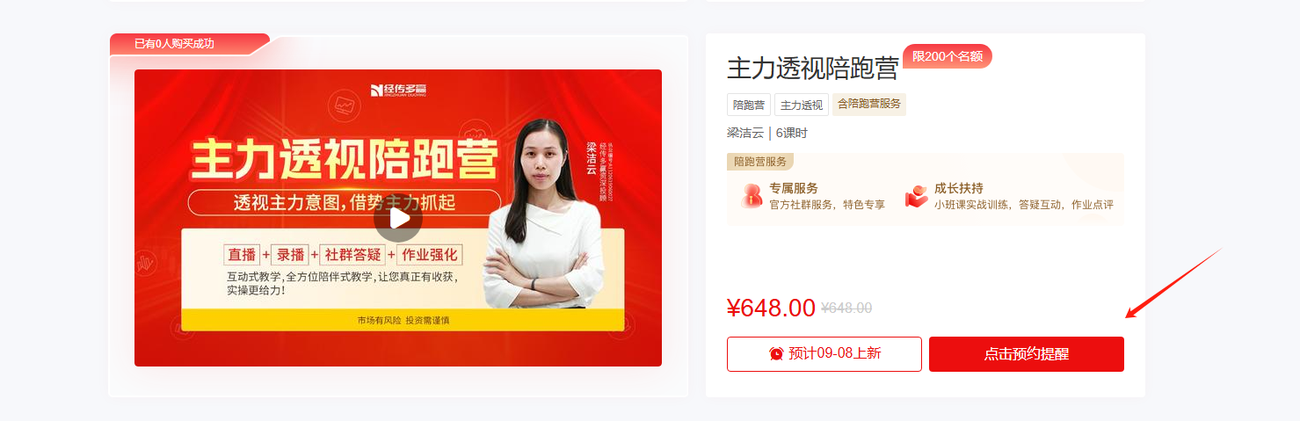Click the 经传多赢 logo on the banner

398,89
